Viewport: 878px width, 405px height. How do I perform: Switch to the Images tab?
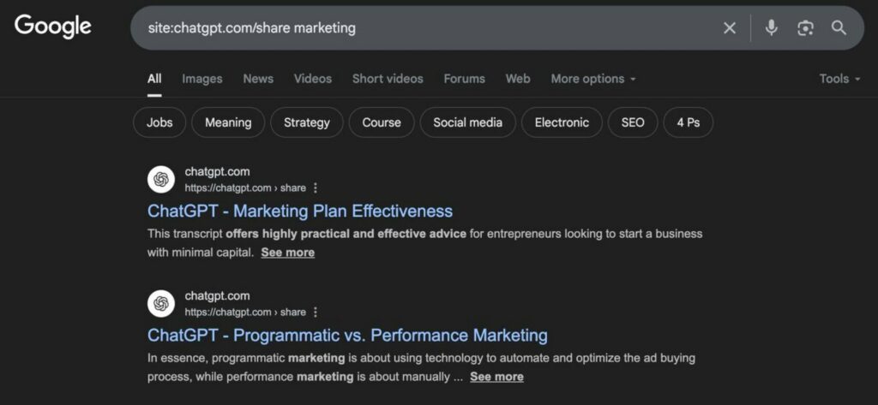[x=201, y=79]
